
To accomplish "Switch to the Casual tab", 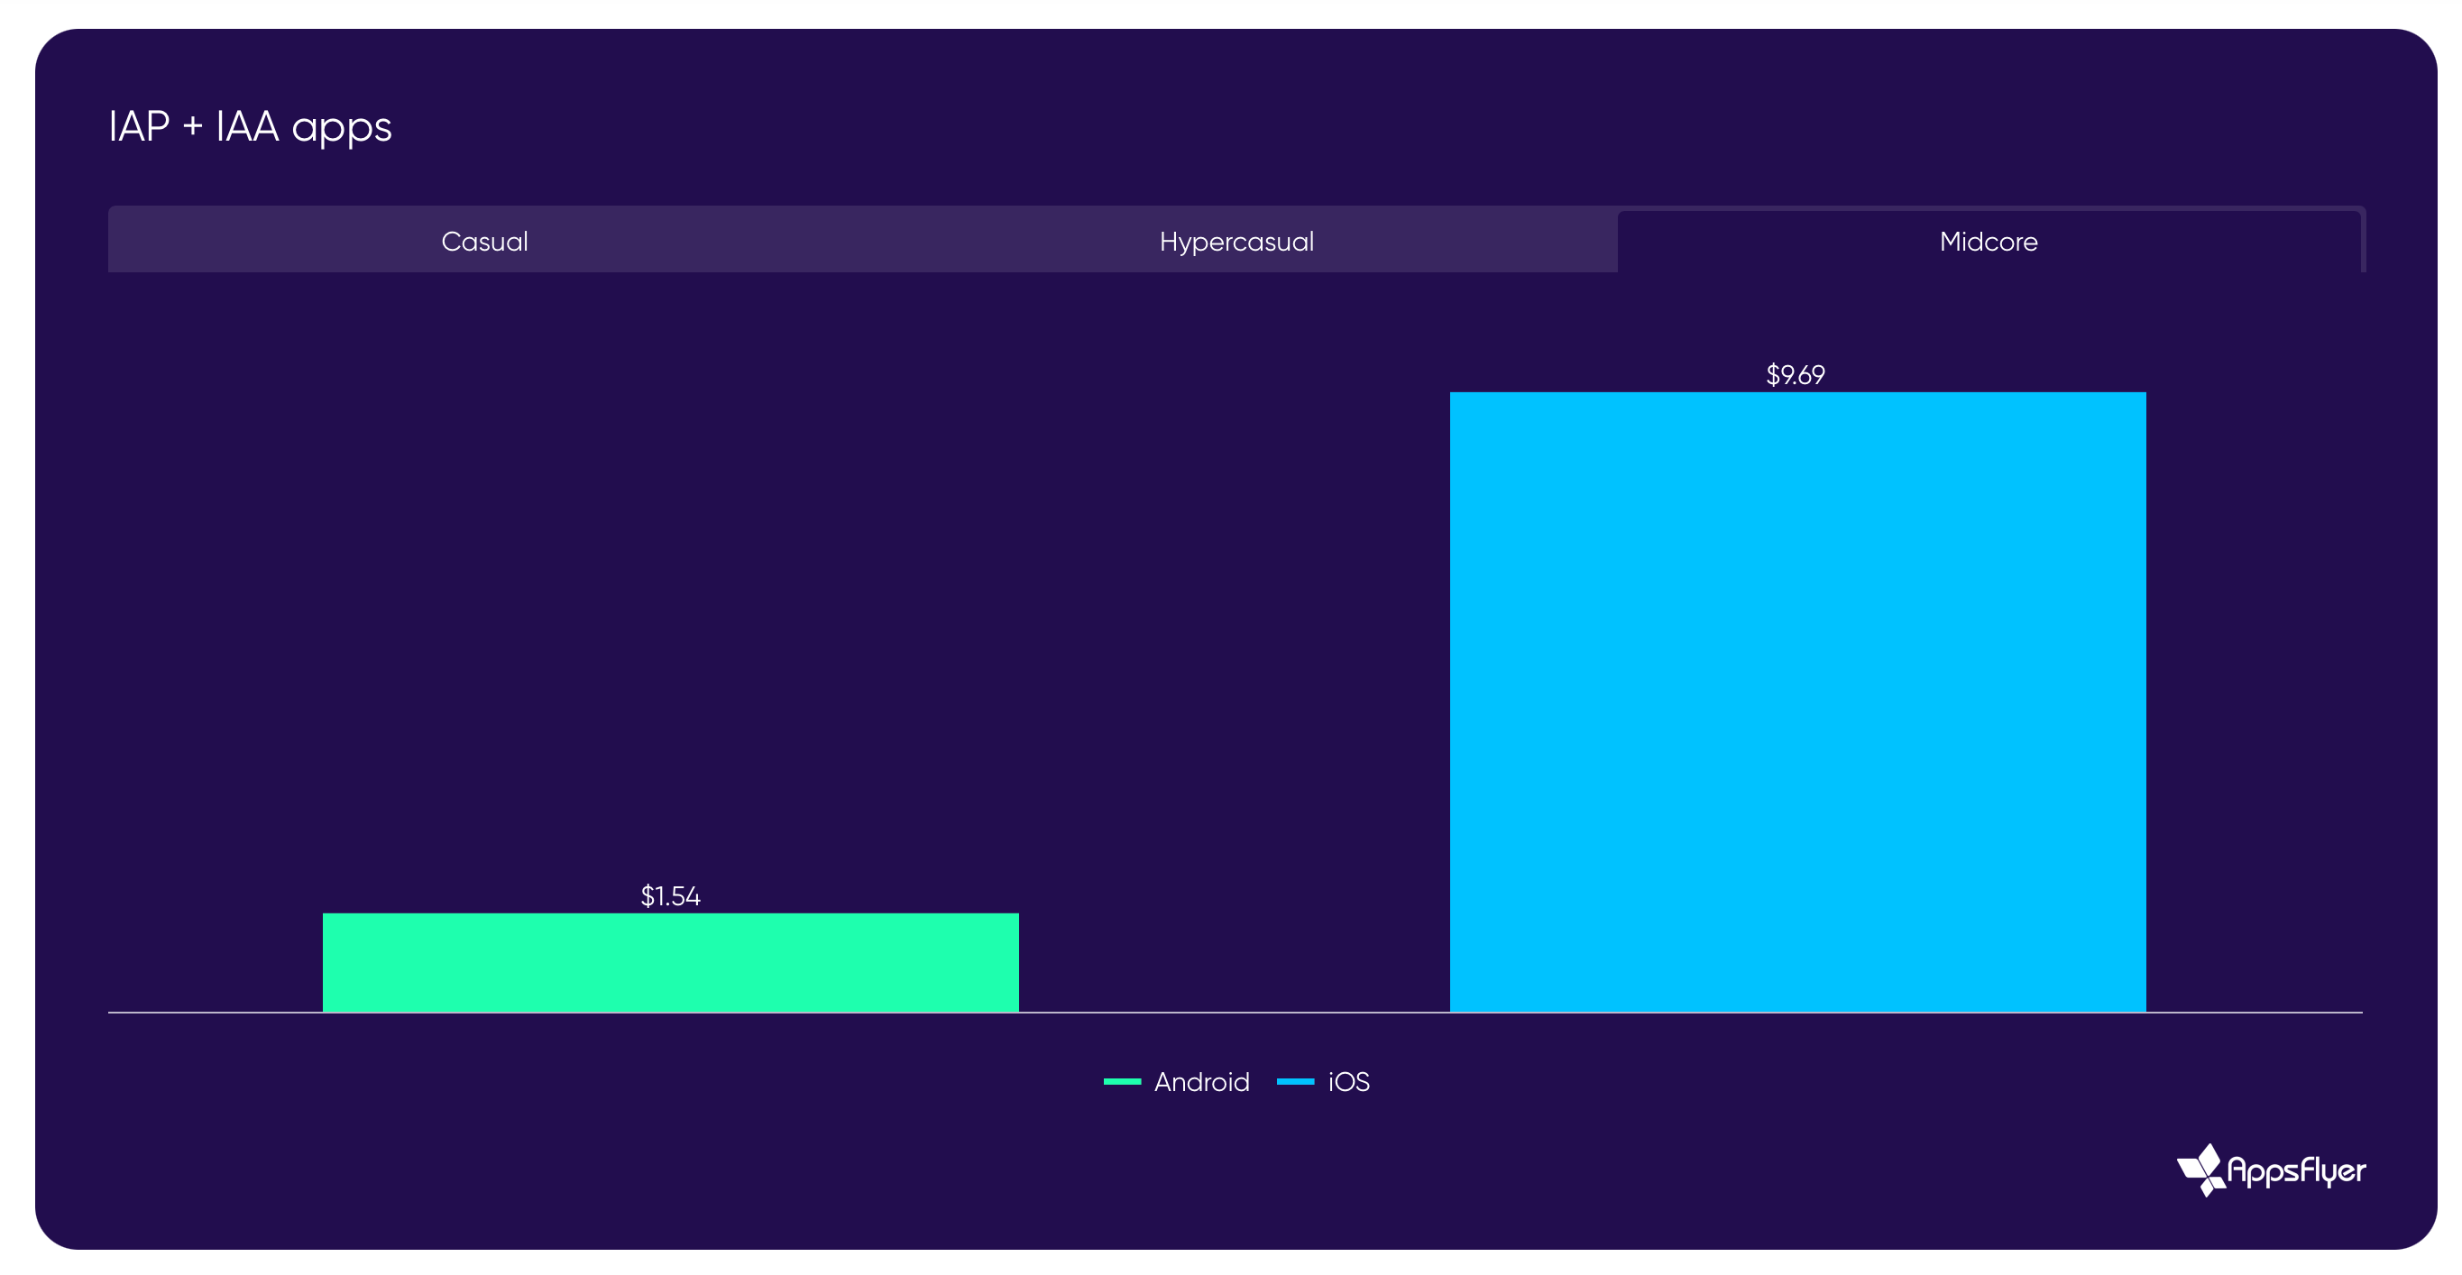I will click(484, 241).
